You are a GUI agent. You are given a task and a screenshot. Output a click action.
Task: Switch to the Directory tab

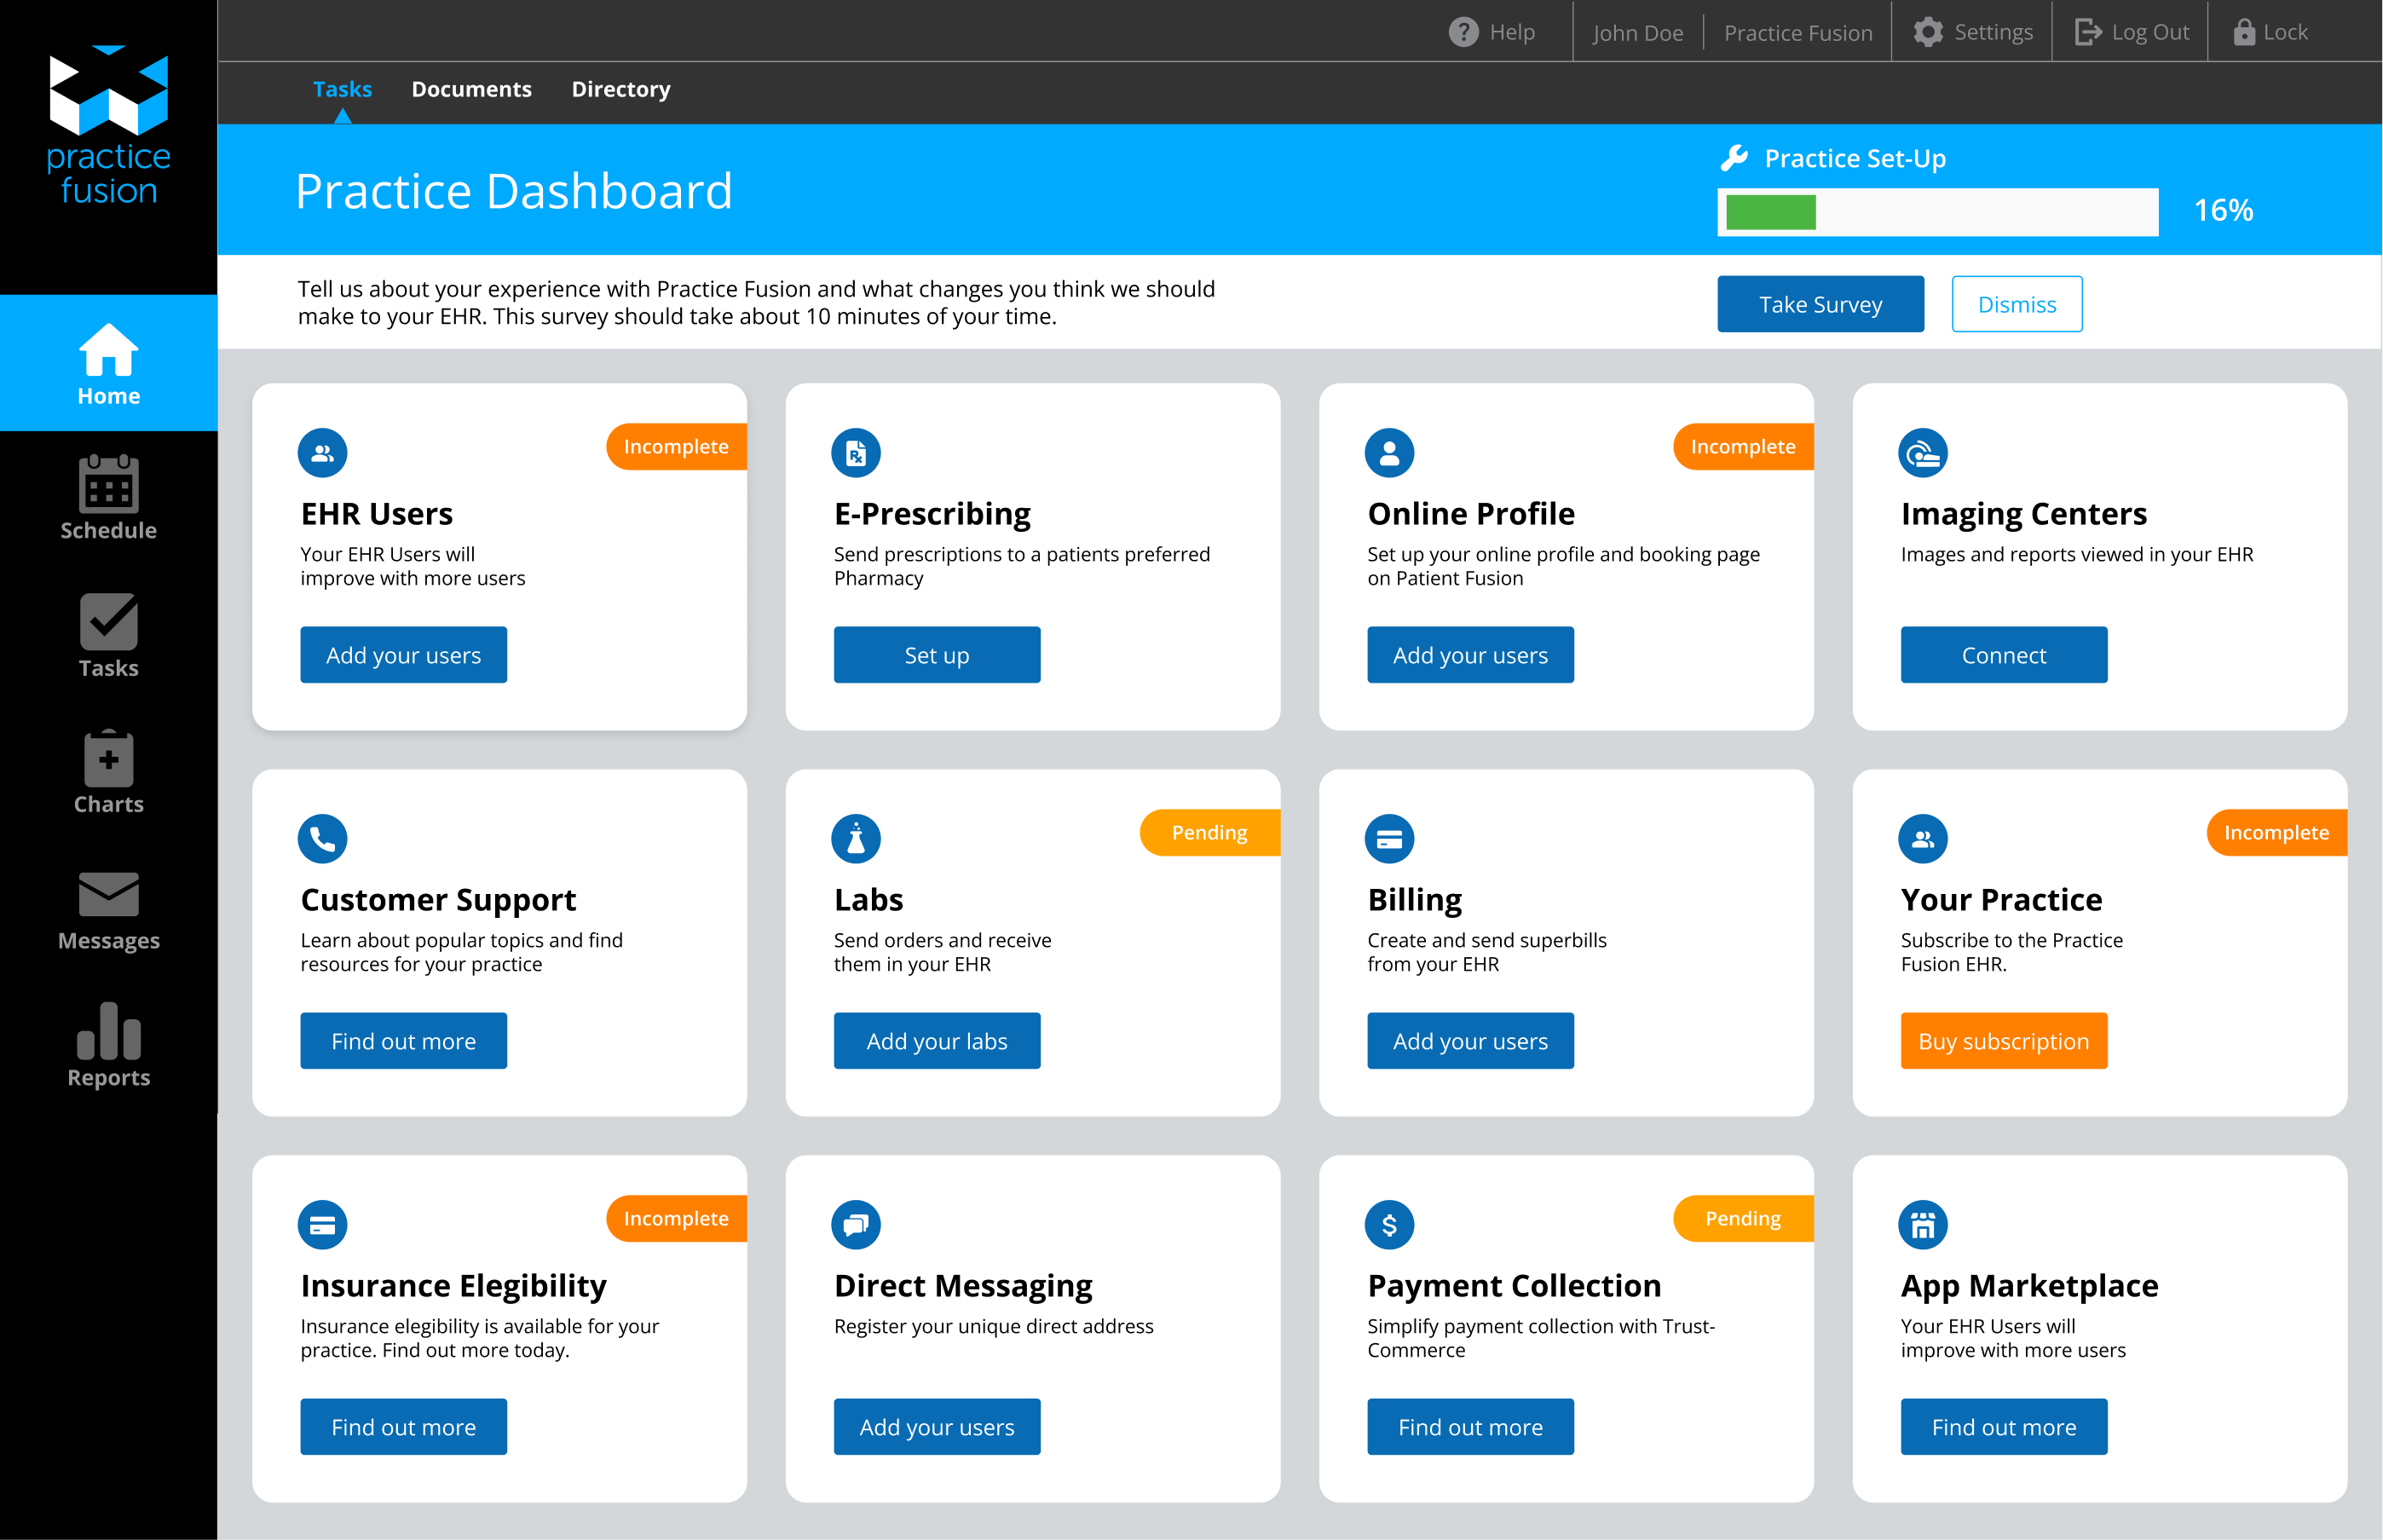point(620,89)
